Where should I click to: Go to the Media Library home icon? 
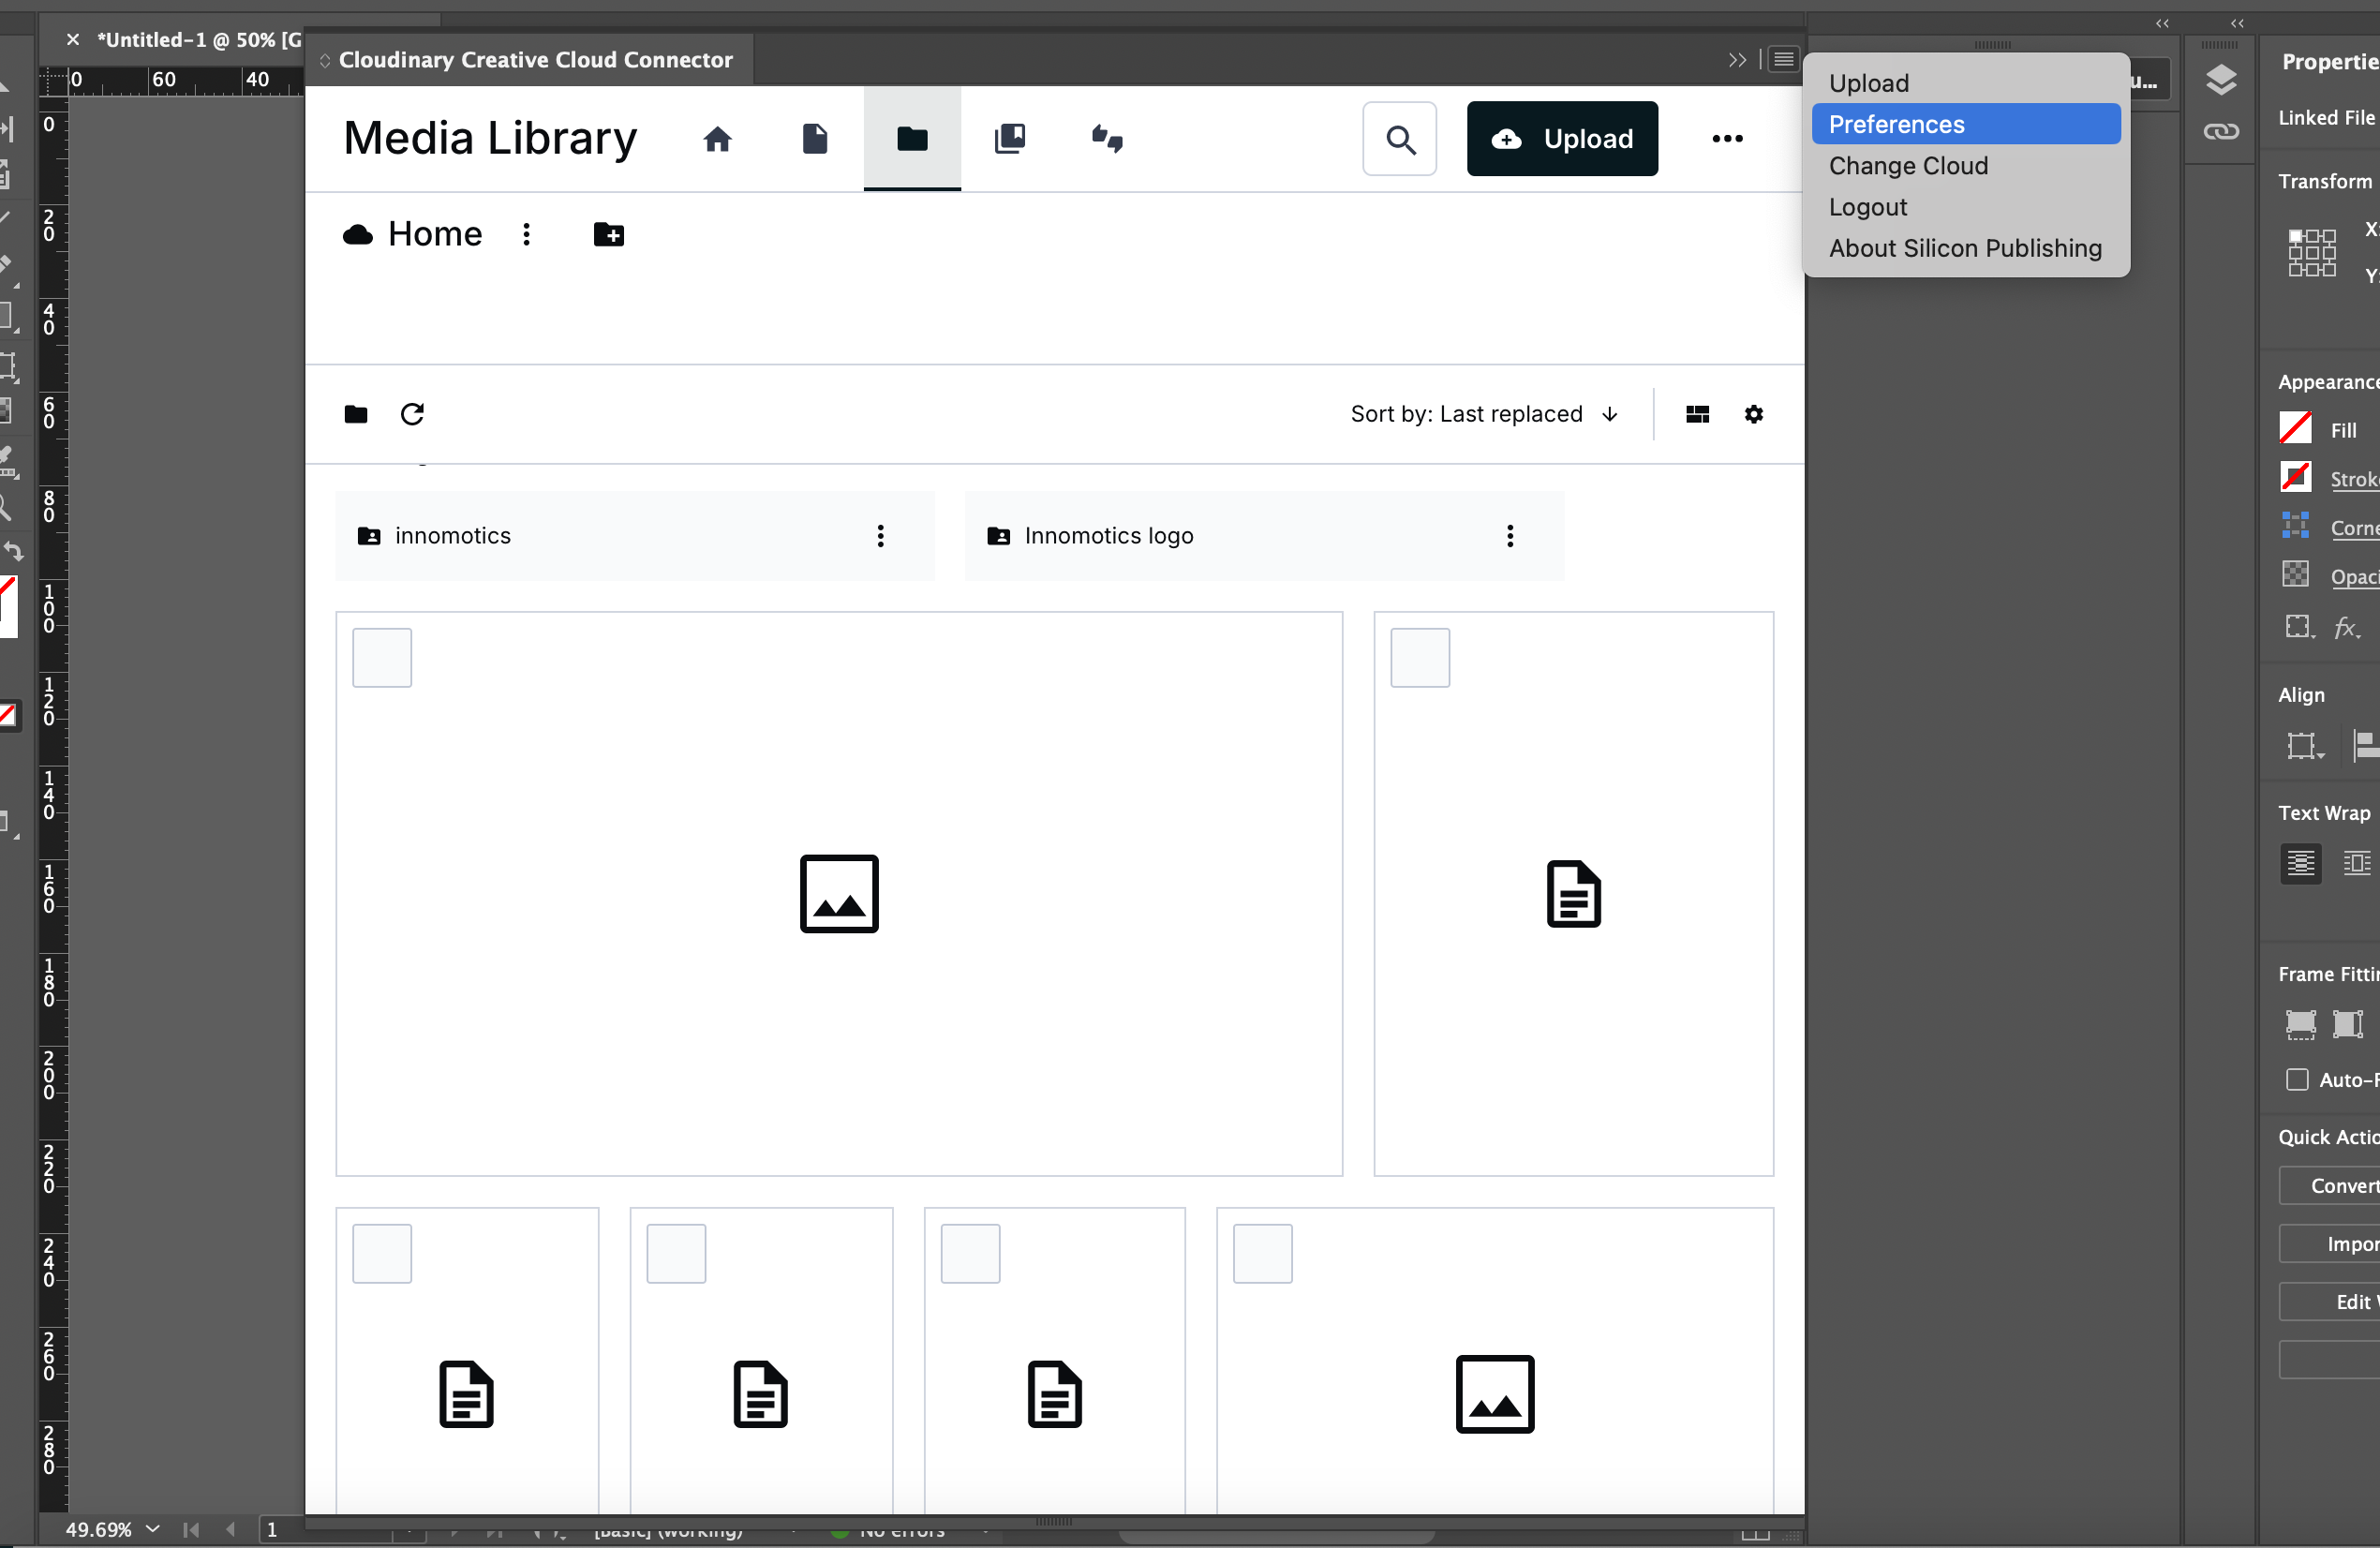point(717,139)
